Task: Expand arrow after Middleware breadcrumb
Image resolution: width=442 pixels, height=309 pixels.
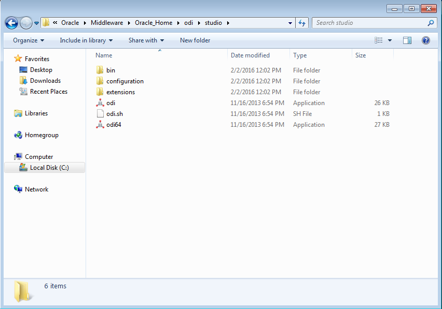Action: pyautogui.click(x=129, y=23)
